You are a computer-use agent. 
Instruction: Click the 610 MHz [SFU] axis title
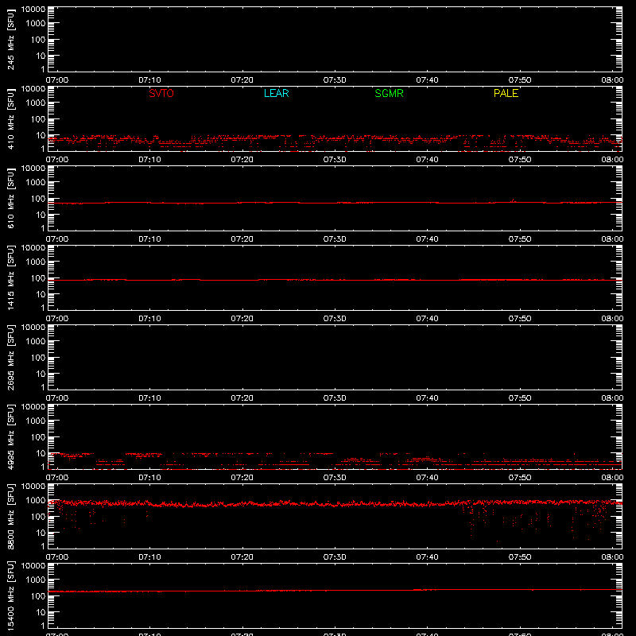pyautogui.click(x=10, y=199)
